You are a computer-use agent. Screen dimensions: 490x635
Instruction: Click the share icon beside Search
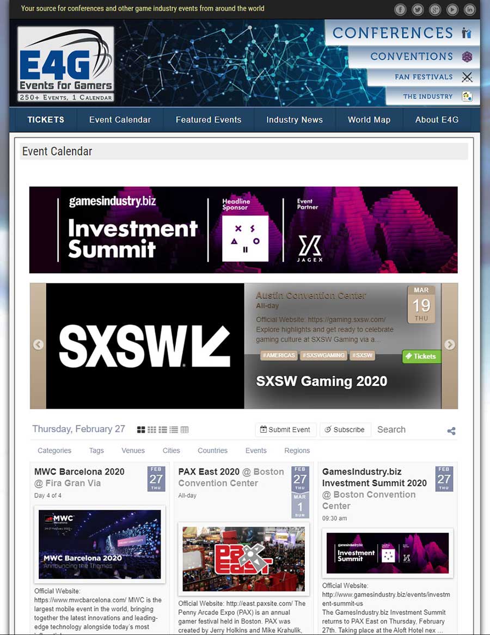(x=451, y=431)
